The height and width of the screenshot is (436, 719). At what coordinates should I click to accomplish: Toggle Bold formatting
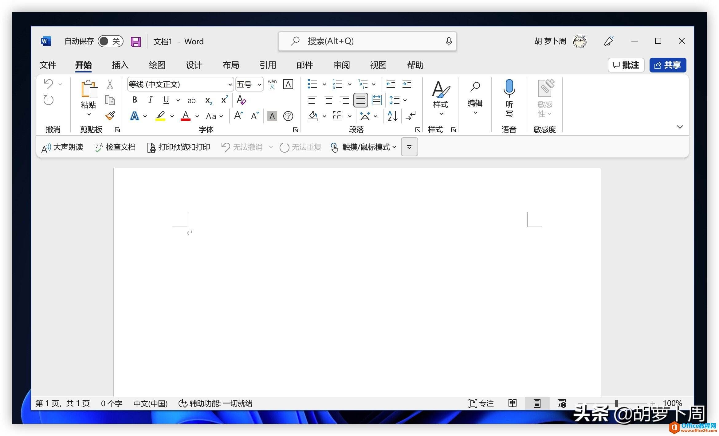click(x=135, y=100)
